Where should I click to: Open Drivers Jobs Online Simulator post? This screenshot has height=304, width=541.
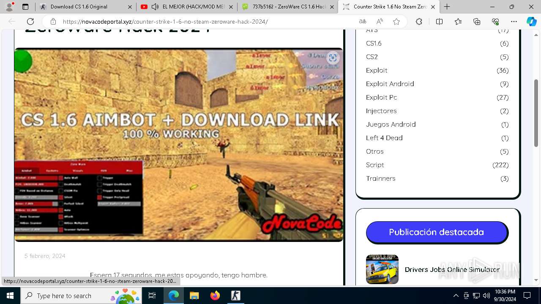[x=452, y=269]
